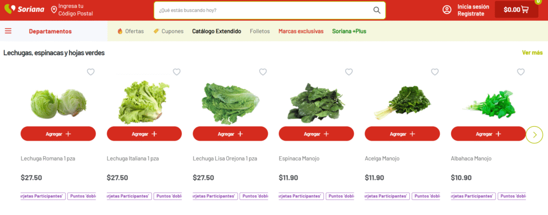The width and height of the screenshot is (548, 215).
Task: Click the user account icon
Action: [447, 10]
